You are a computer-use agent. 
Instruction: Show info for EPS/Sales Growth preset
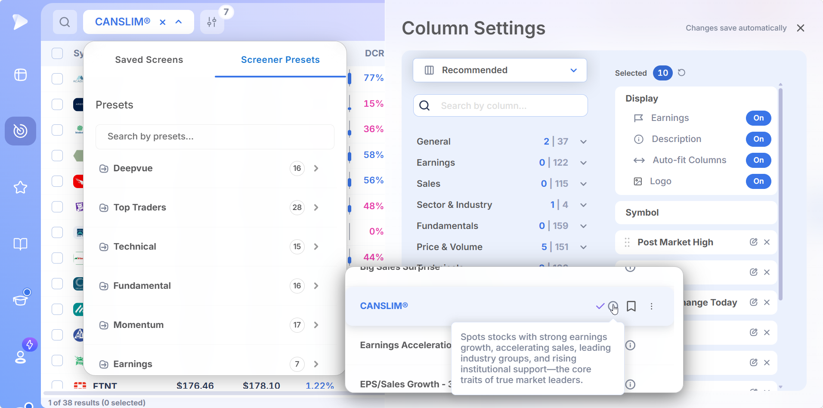click(630, 384)
